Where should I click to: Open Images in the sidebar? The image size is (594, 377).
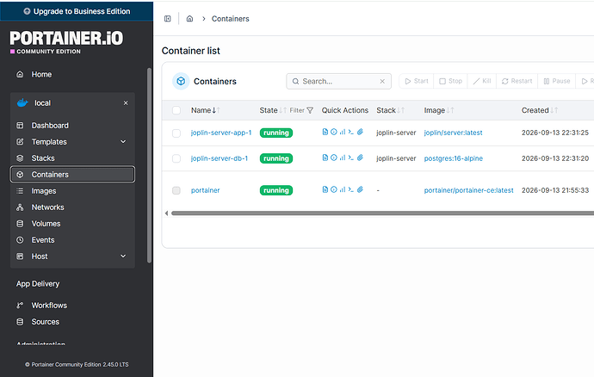(72, 191)
